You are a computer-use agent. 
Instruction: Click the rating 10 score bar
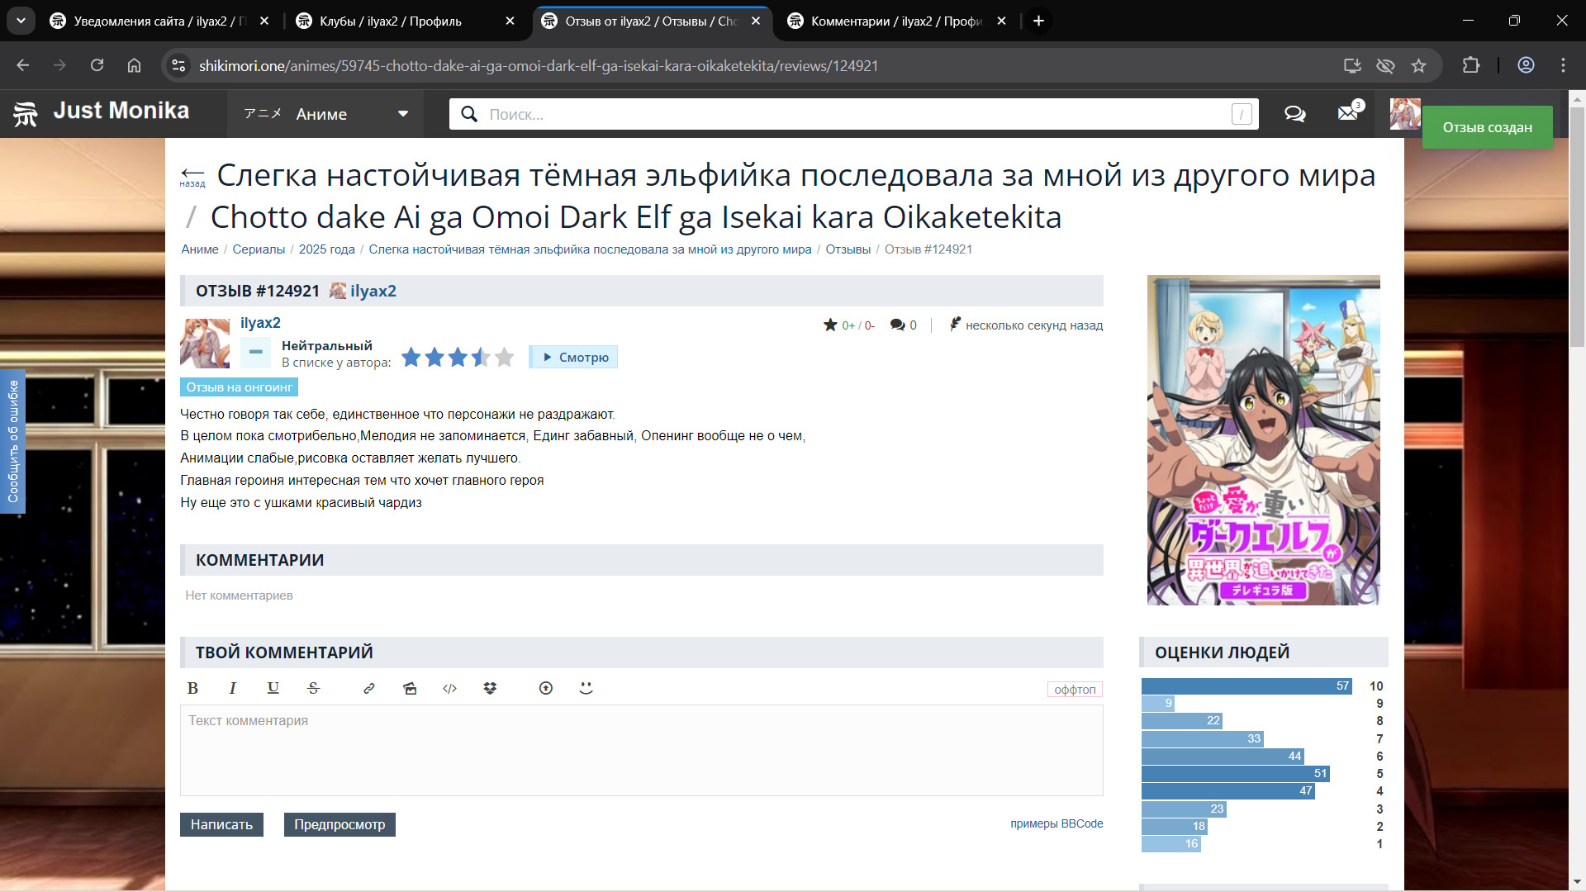point(1246,686)
